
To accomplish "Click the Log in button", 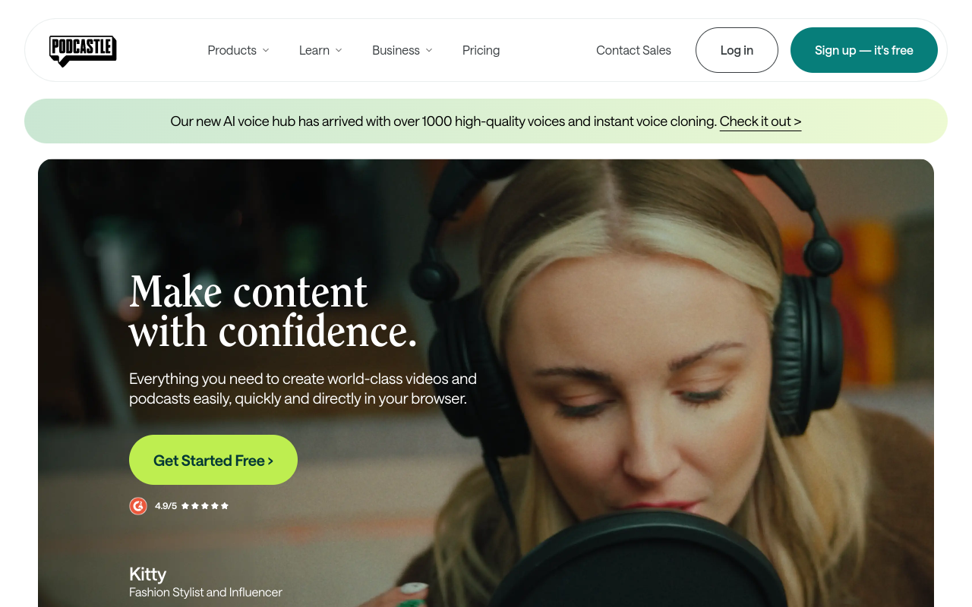I will pos(737,50).
